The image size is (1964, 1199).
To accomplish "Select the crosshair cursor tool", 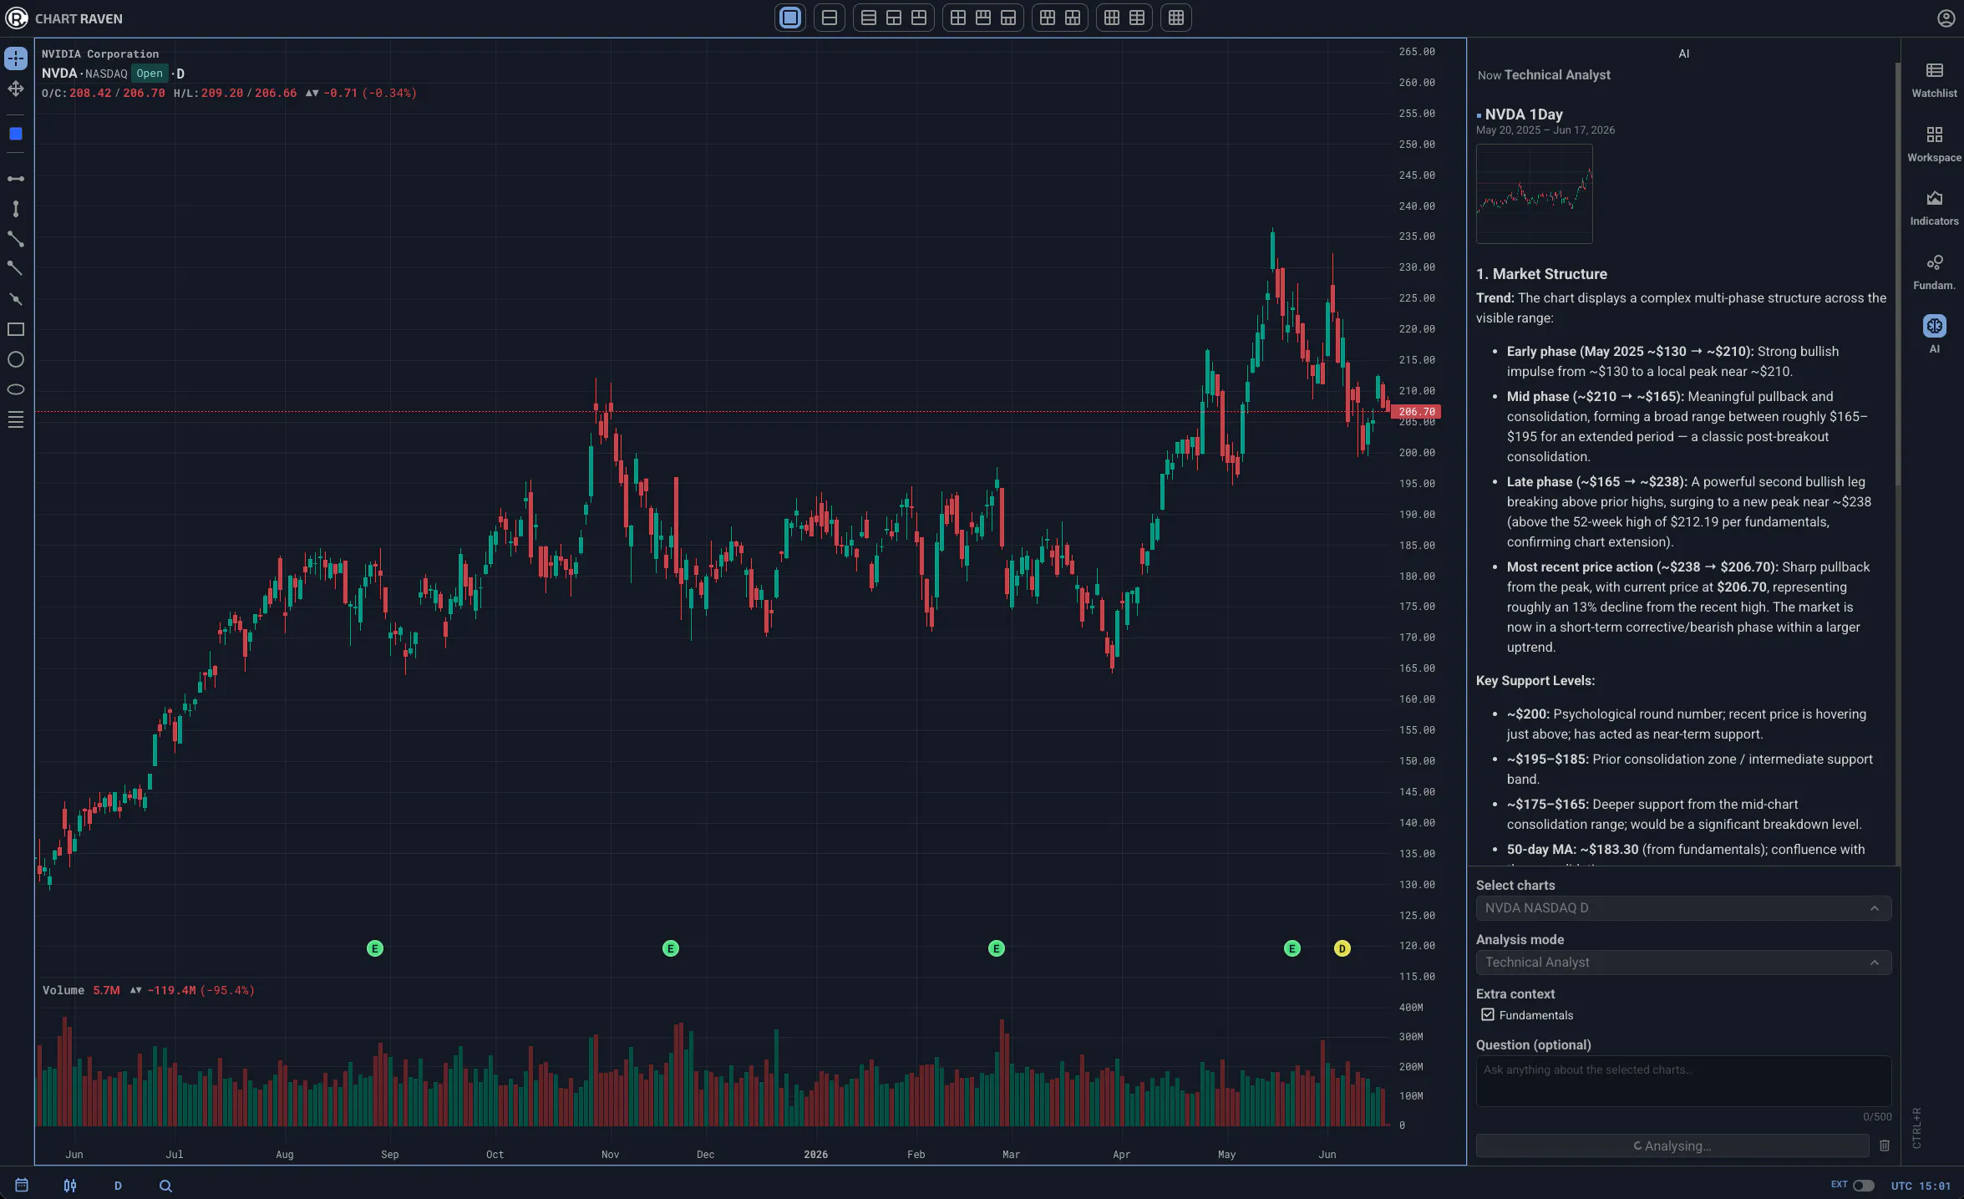I will click(x=16, y=58).
